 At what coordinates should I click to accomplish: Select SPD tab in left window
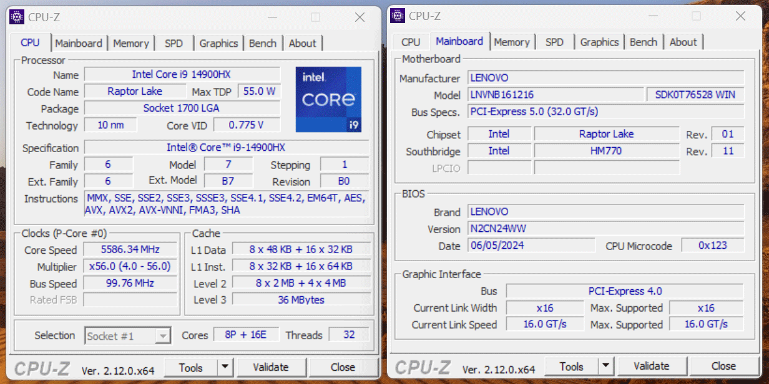(174, 43)
